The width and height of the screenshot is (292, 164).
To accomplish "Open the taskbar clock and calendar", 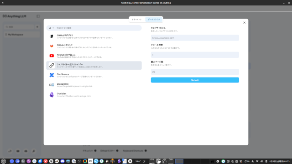I will [x=280, y=161].
